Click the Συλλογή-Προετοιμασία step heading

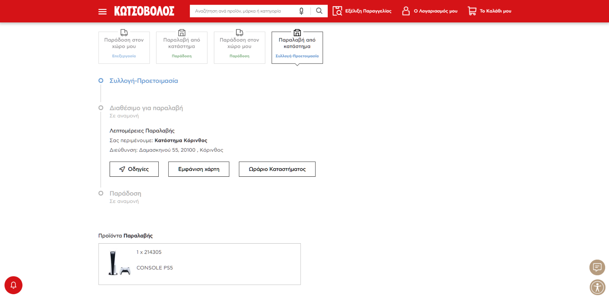(144, 81)
